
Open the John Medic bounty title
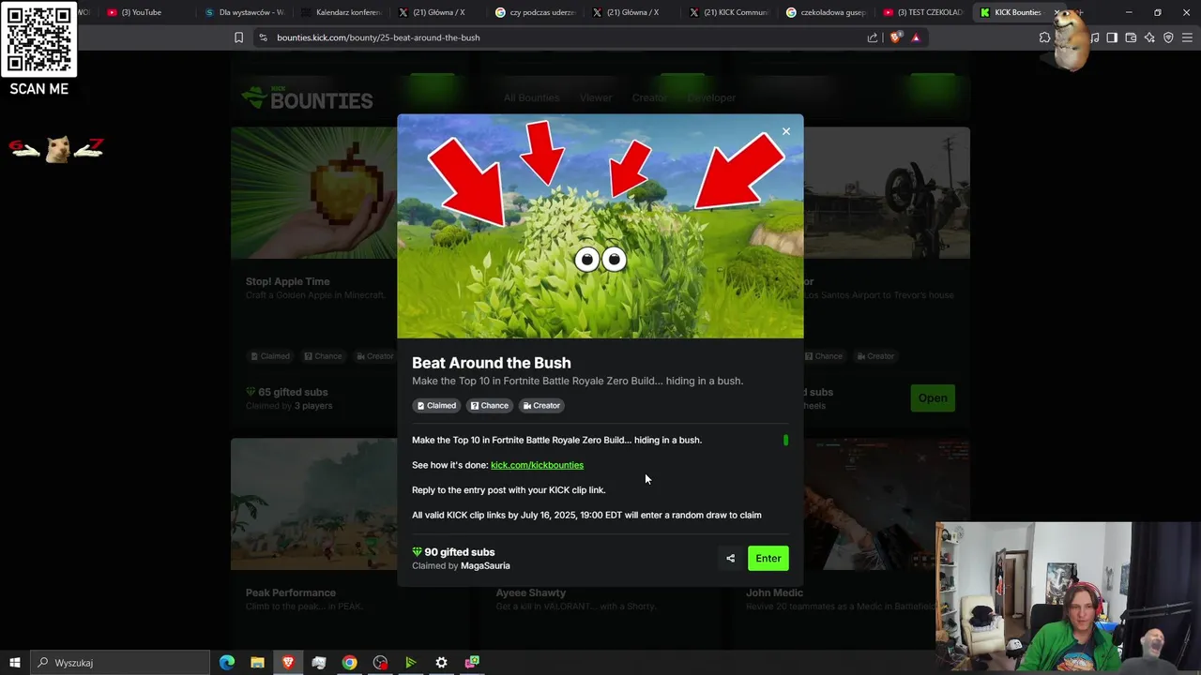[775, 592]
